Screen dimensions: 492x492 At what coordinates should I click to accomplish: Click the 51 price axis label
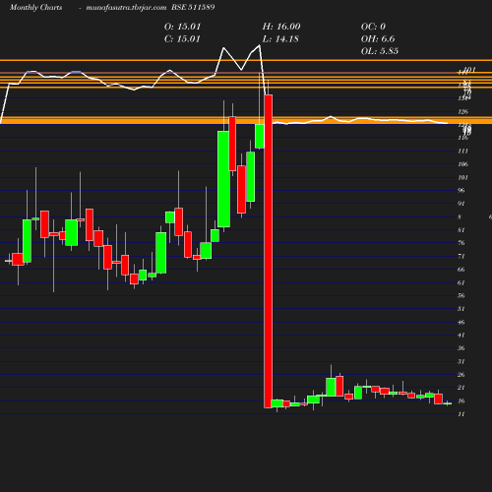(461, 309)
